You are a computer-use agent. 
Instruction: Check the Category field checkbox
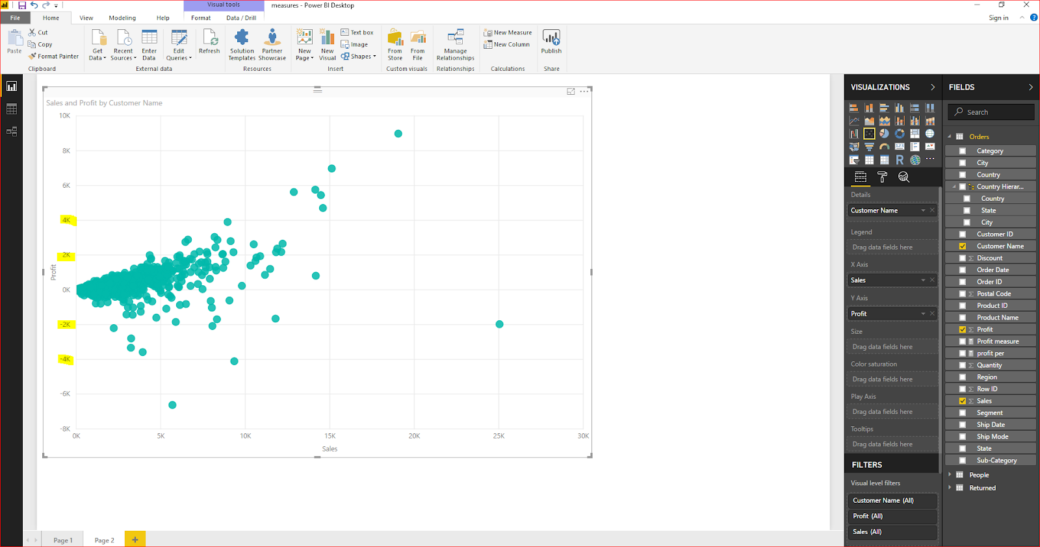click(963, 151)
